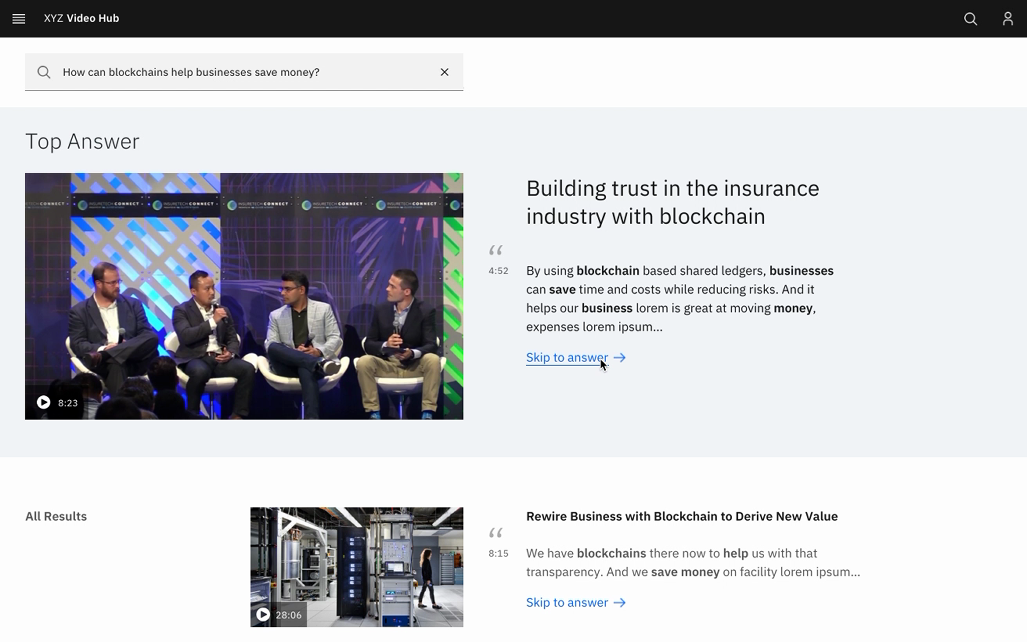
Task: Click the search field magnifier icon
Action: 44,72
